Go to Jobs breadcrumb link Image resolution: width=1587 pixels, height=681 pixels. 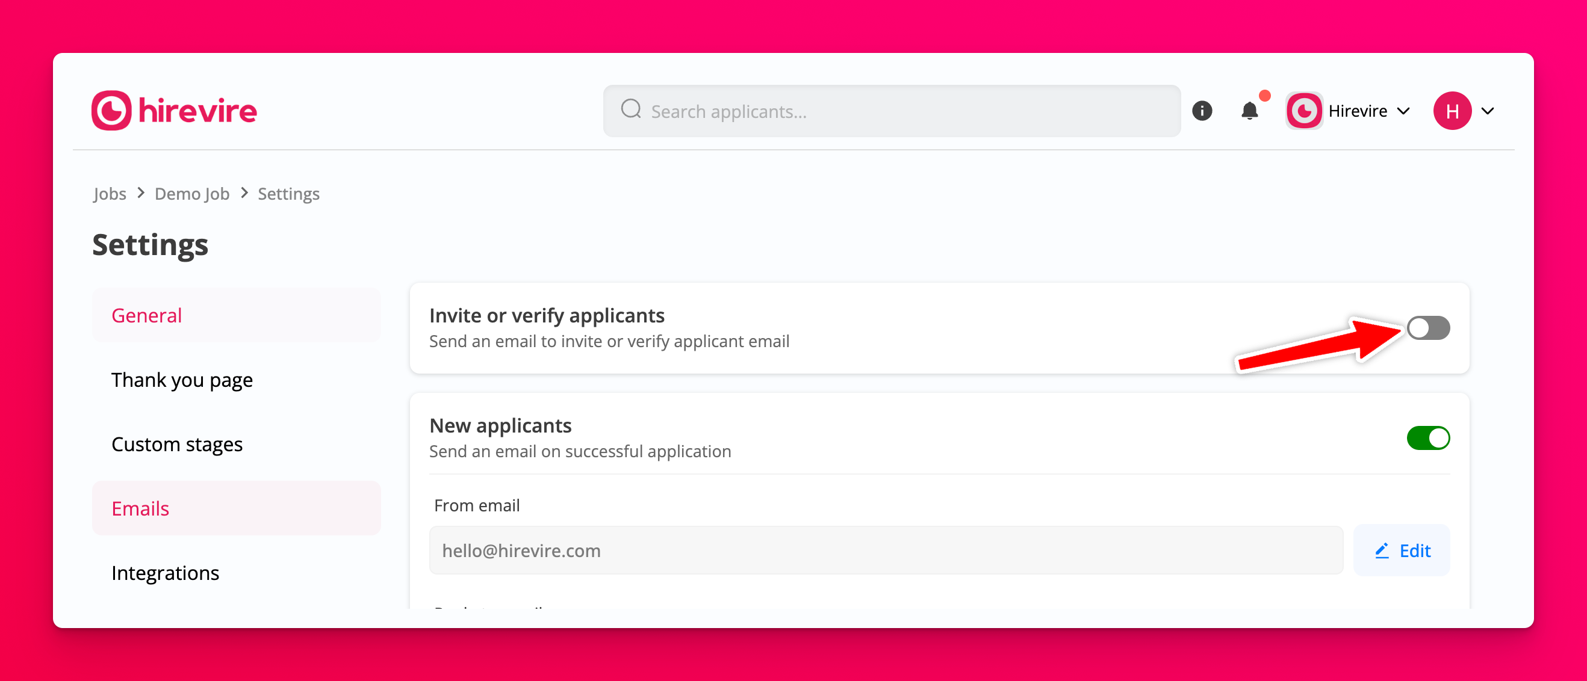point(110,193)
